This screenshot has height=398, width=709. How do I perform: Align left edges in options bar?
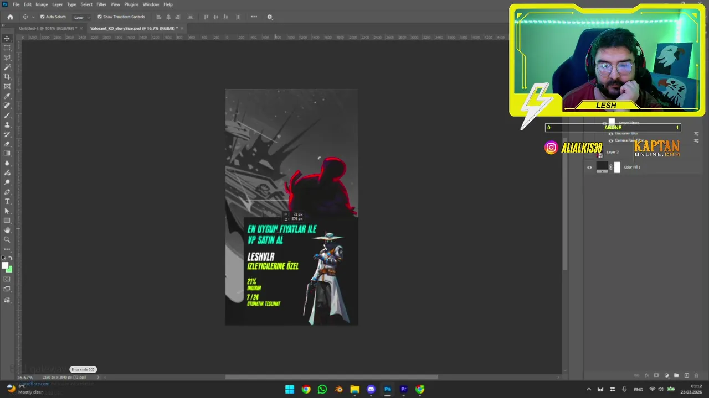coord(158,17)
